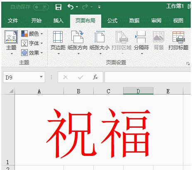Image resolution: width=192 pixels, height=170 pixels.
Task: Open the Name Box dropdown arrow
Action: [x=41, y=77]
